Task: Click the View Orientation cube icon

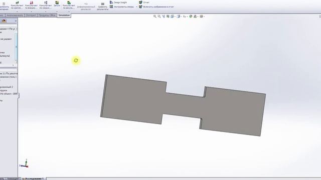Action: click(172, 16)
